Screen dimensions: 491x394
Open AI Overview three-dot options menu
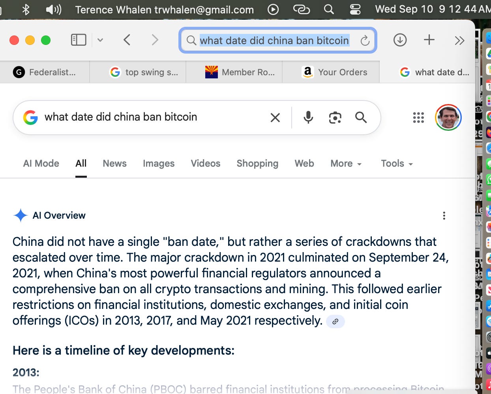click(444, 216)
